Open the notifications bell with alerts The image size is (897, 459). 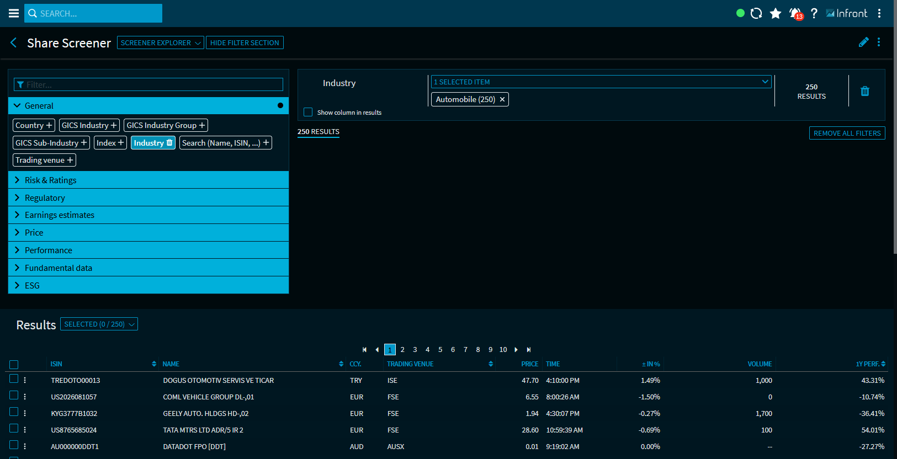click(795, 13)
